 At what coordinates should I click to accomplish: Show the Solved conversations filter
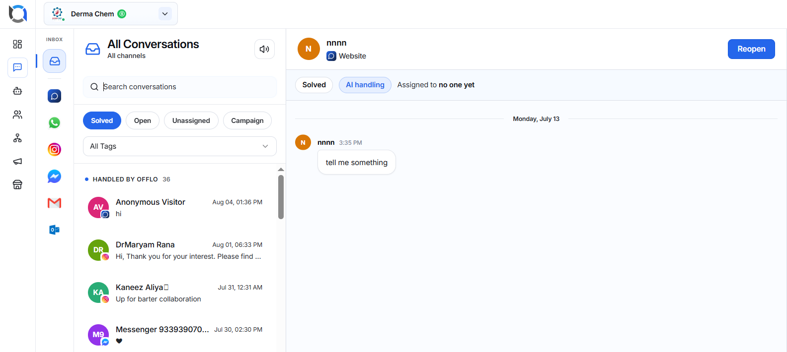pos(102,120)
